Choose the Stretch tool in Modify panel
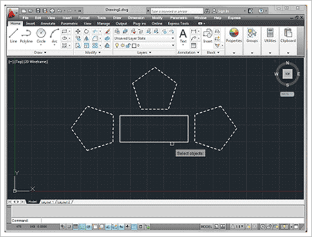312x237 pixels. click(78, 46)
